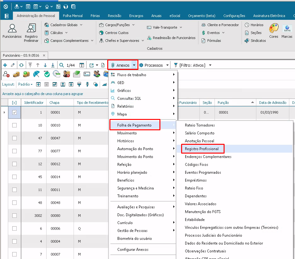The width and height of the screenshot is (295, 259).
Task: Check the checkbox for Chapa 00011
Action: pyautogui.click(x=14, y=190)
